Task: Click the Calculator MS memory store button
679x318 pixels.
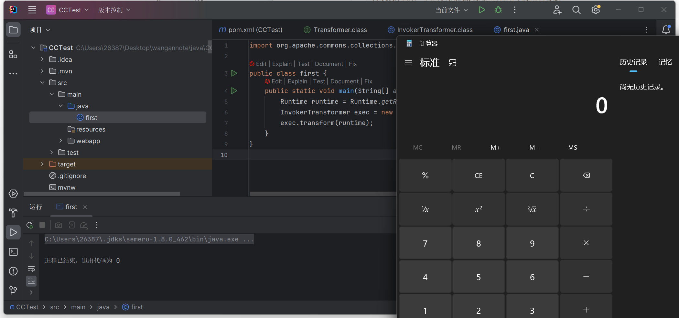Action: pos(573,148)
